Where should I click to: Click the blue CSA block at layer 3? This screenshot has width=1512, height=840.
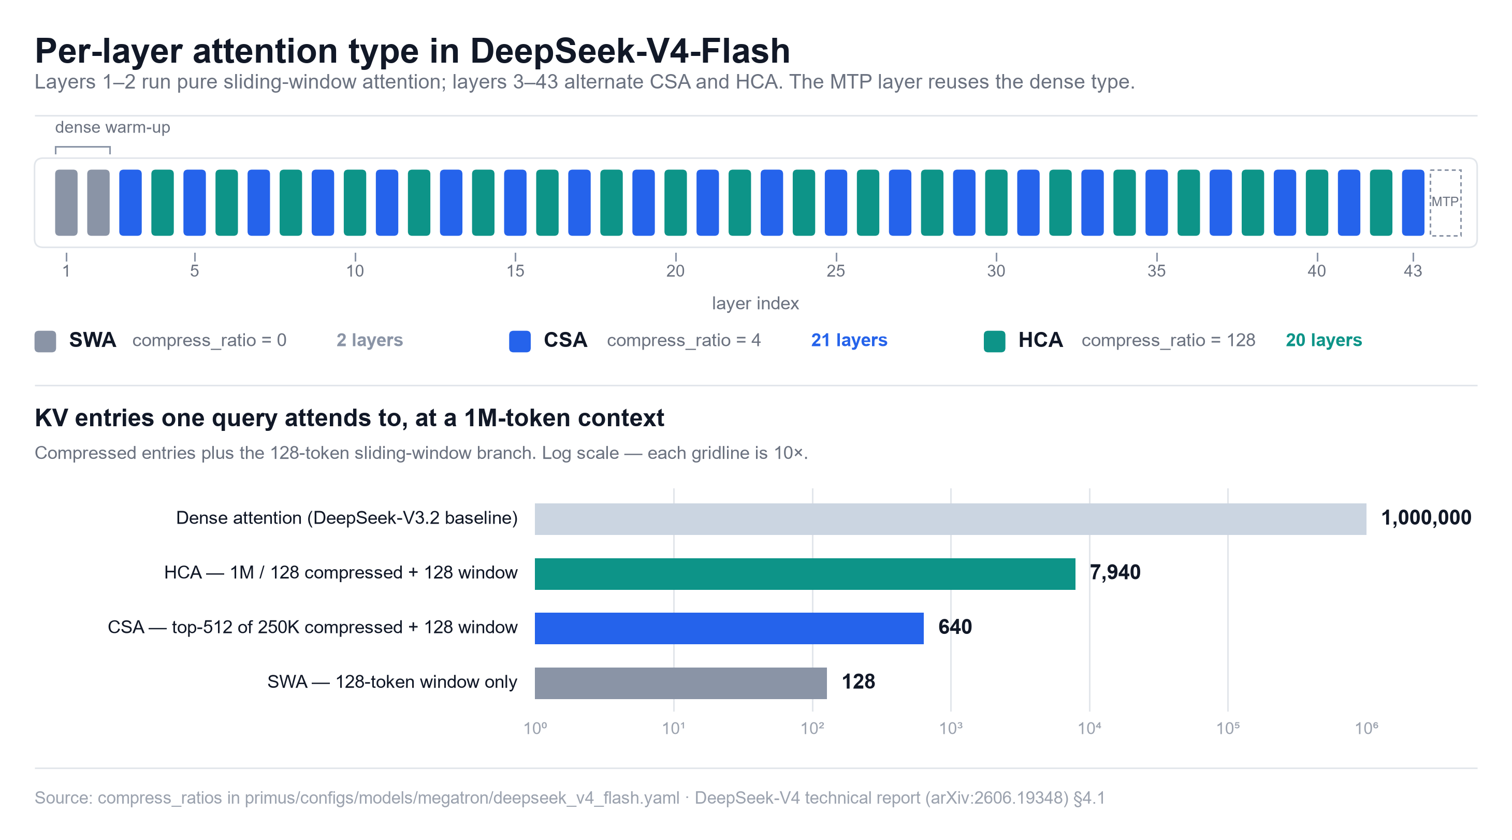click(130, 202)
